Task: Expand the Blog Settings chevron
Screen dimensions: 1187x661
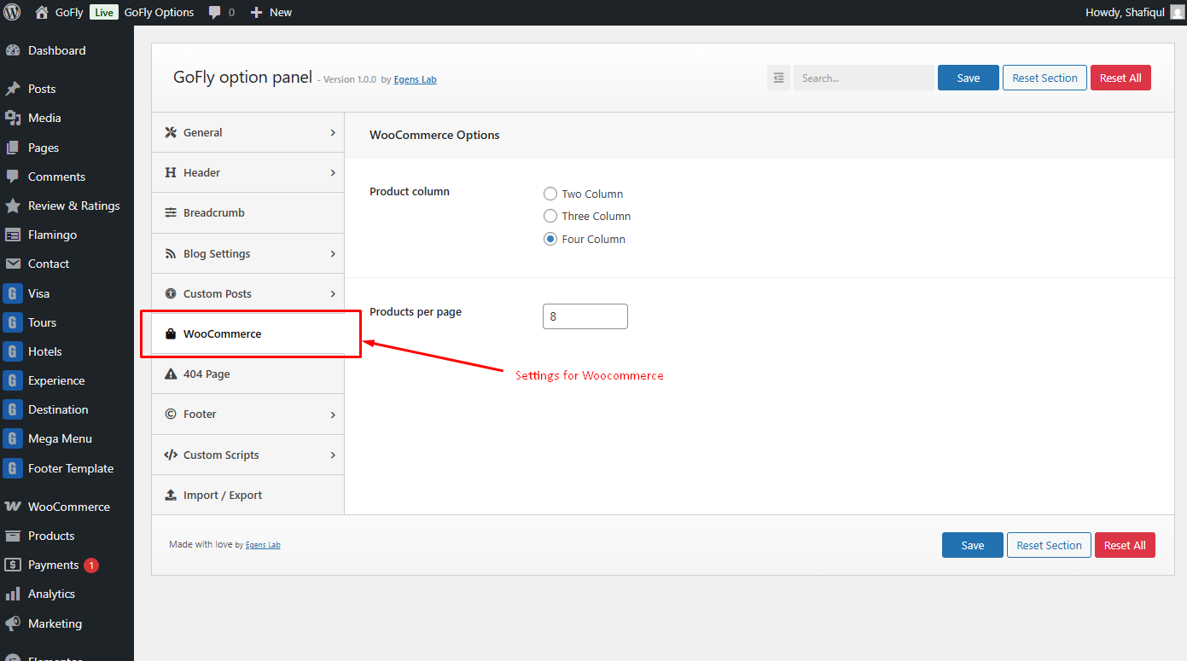Action: pos(333,253)
